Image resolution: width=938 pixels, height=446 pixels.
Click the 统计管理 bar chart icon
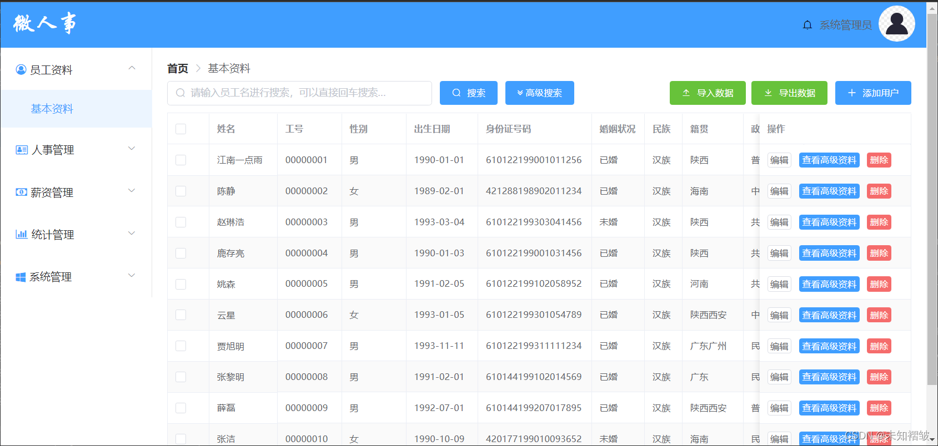[22, 234]
